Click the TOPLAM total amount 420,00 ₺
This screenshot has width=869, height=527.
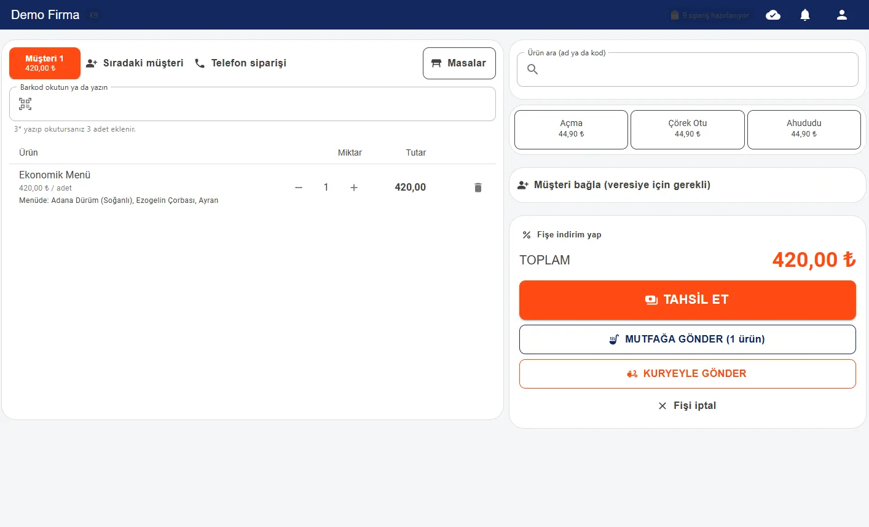tap(814, 260)
